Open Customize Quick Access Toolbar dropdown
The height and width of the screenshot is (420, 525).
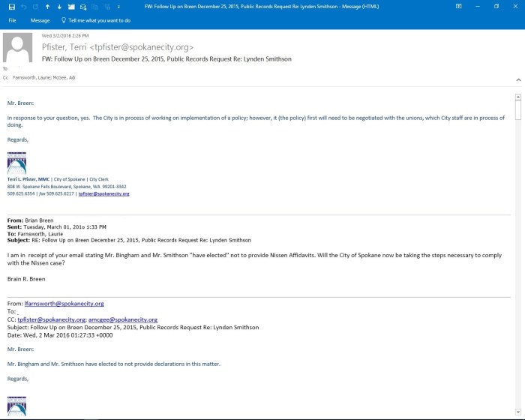tap(118, 6)
